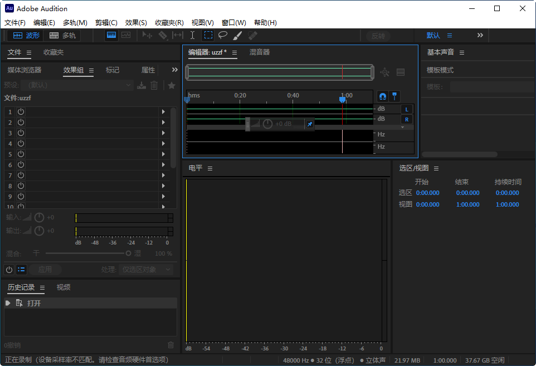The height and width of the screenshot is (366, 536).
Task: Open effect menu arrow for slot 8
Action: [x=163, y=186]
